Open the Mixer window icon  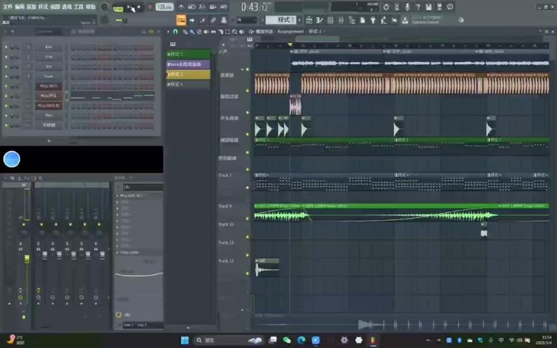tap(341, 20)
